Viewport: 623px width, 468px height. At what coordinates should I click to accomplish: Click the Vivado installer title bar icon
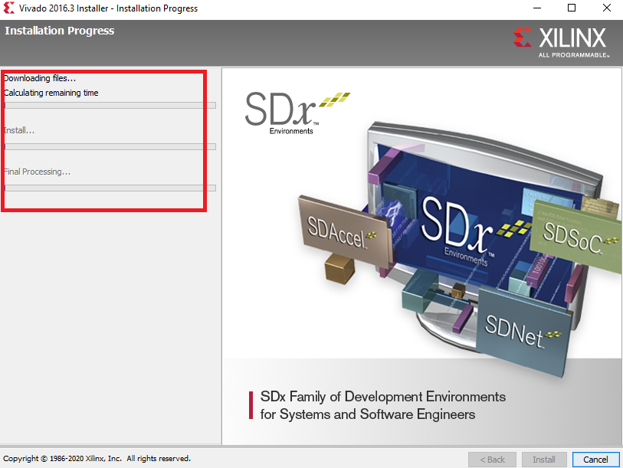(x=8, y=8)
